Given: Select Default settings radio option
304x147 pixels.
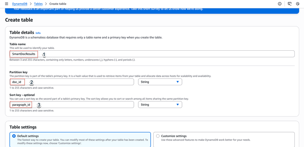Looking at the screenshot, I should click(x=14, y=136).
